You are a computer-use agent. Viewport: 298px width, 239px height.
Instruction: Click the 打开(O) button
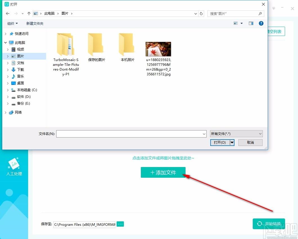(x=220, y=142)
